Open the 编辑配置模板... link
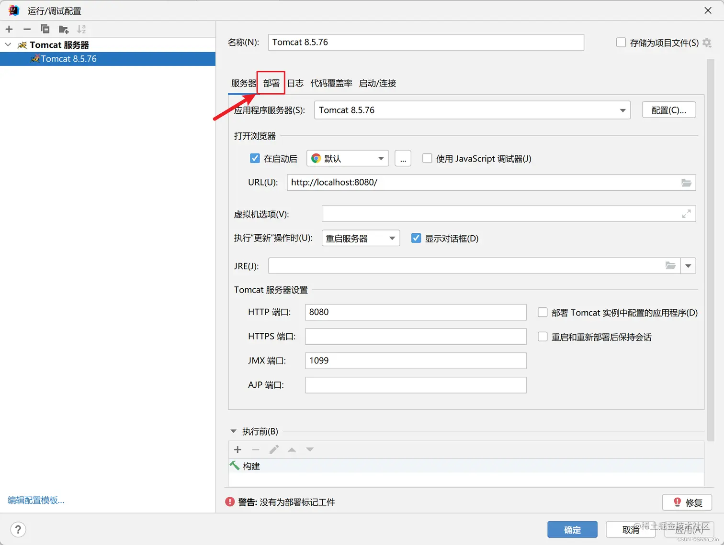The width and height of the screenshot is (724, 545). point(36,501)
